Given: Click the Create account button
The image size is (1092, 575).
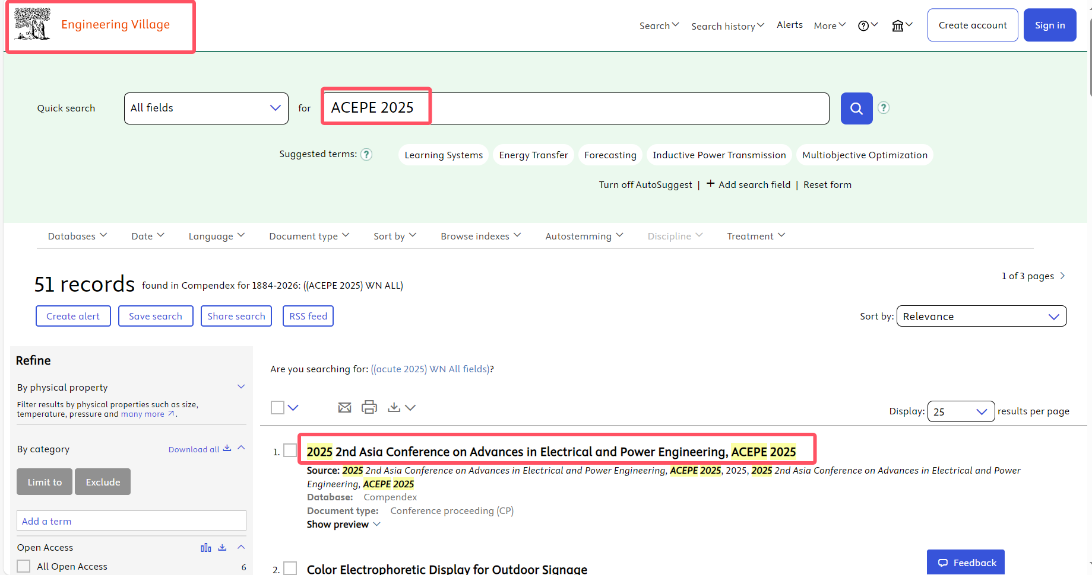Looking at the screenshot, I should click(973, 25).
